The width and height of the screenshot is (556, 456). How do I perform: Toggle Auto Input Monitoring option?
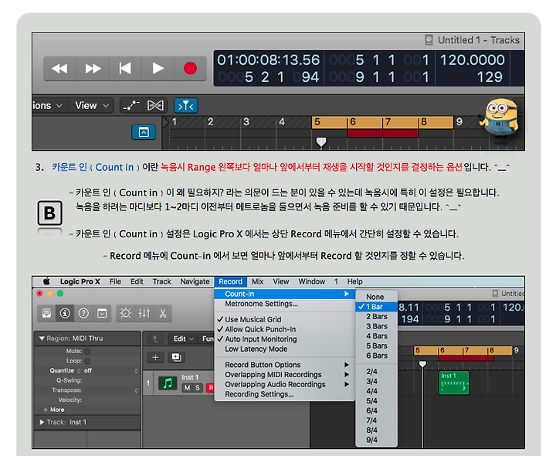pyautogui.click(x=285, y=339)
